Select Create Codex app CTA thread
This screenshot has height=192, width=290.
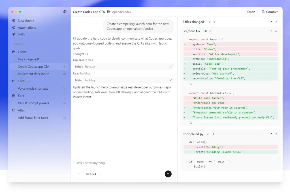pyautogui.click(x=39, y=66)
